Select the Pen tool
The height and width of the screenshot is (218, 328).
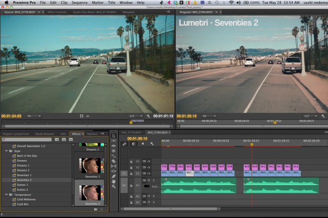(114, 176)
